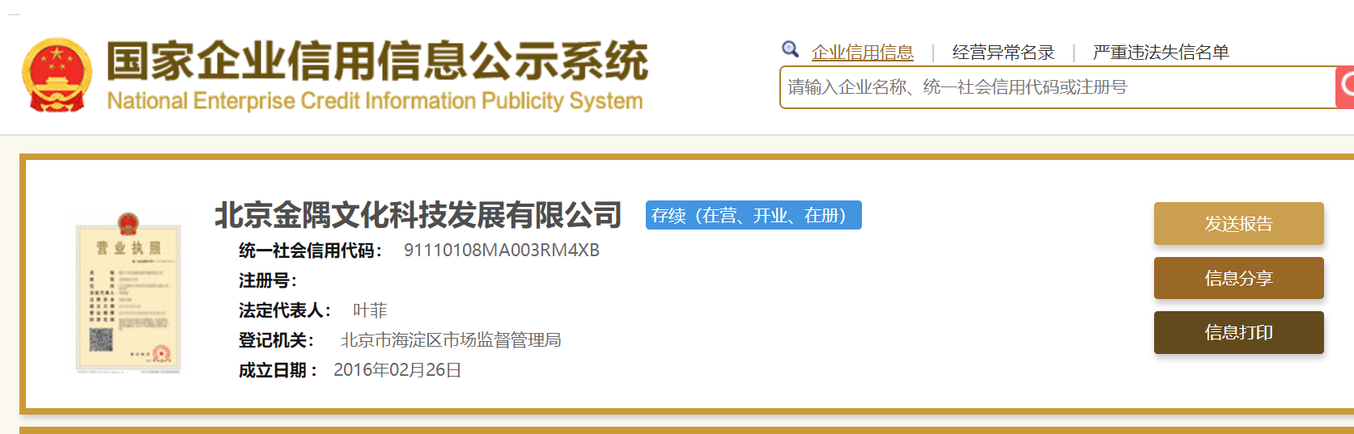The width and height of the screenshot is (1354, 434).
Task: Click the magnifier icon beside 企业信用信息
Action: 791,49
